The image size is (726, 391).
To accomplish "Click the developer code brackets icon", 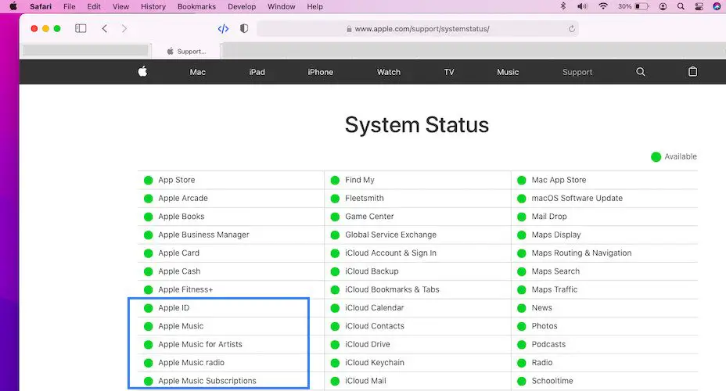I will (223, 29).
